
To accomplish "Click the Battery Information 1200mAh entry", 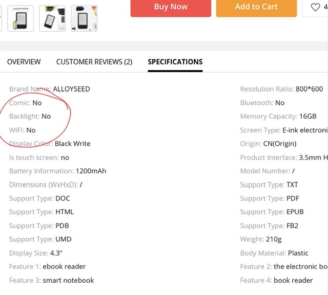I will tap(57, 171).
